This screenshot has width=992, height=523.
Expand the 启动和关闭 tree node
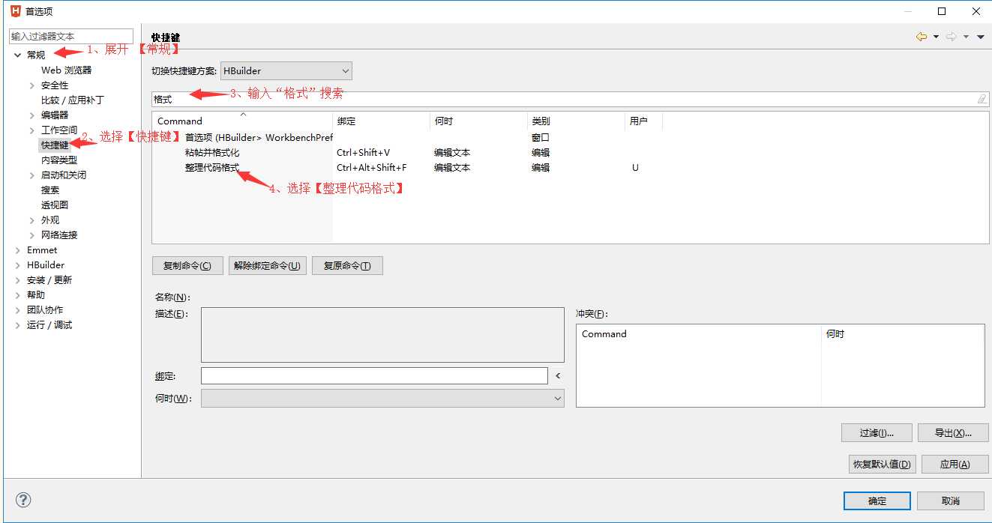(31, 175)
